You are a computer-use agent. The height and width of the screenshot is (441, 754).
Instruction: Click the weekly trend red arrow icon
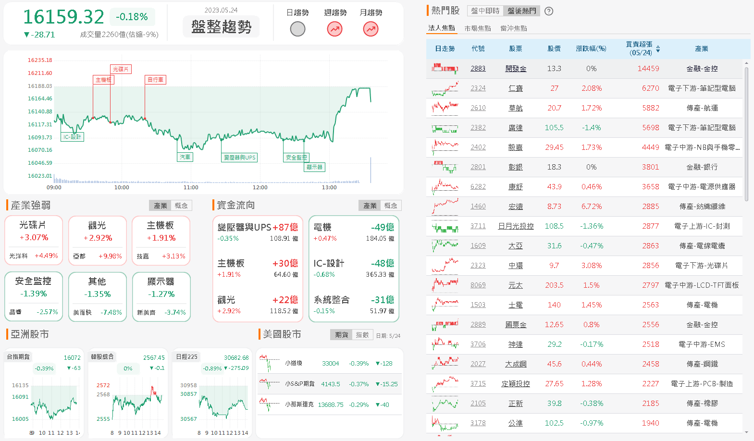(334, 29)
